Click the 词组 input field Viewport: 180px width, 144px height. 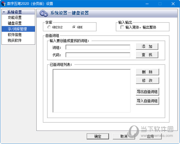(x=98, y=47)
